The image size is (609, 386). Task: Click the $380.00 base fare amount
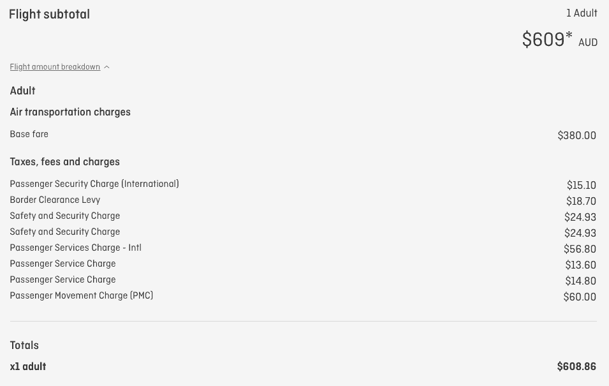[576, 135]
